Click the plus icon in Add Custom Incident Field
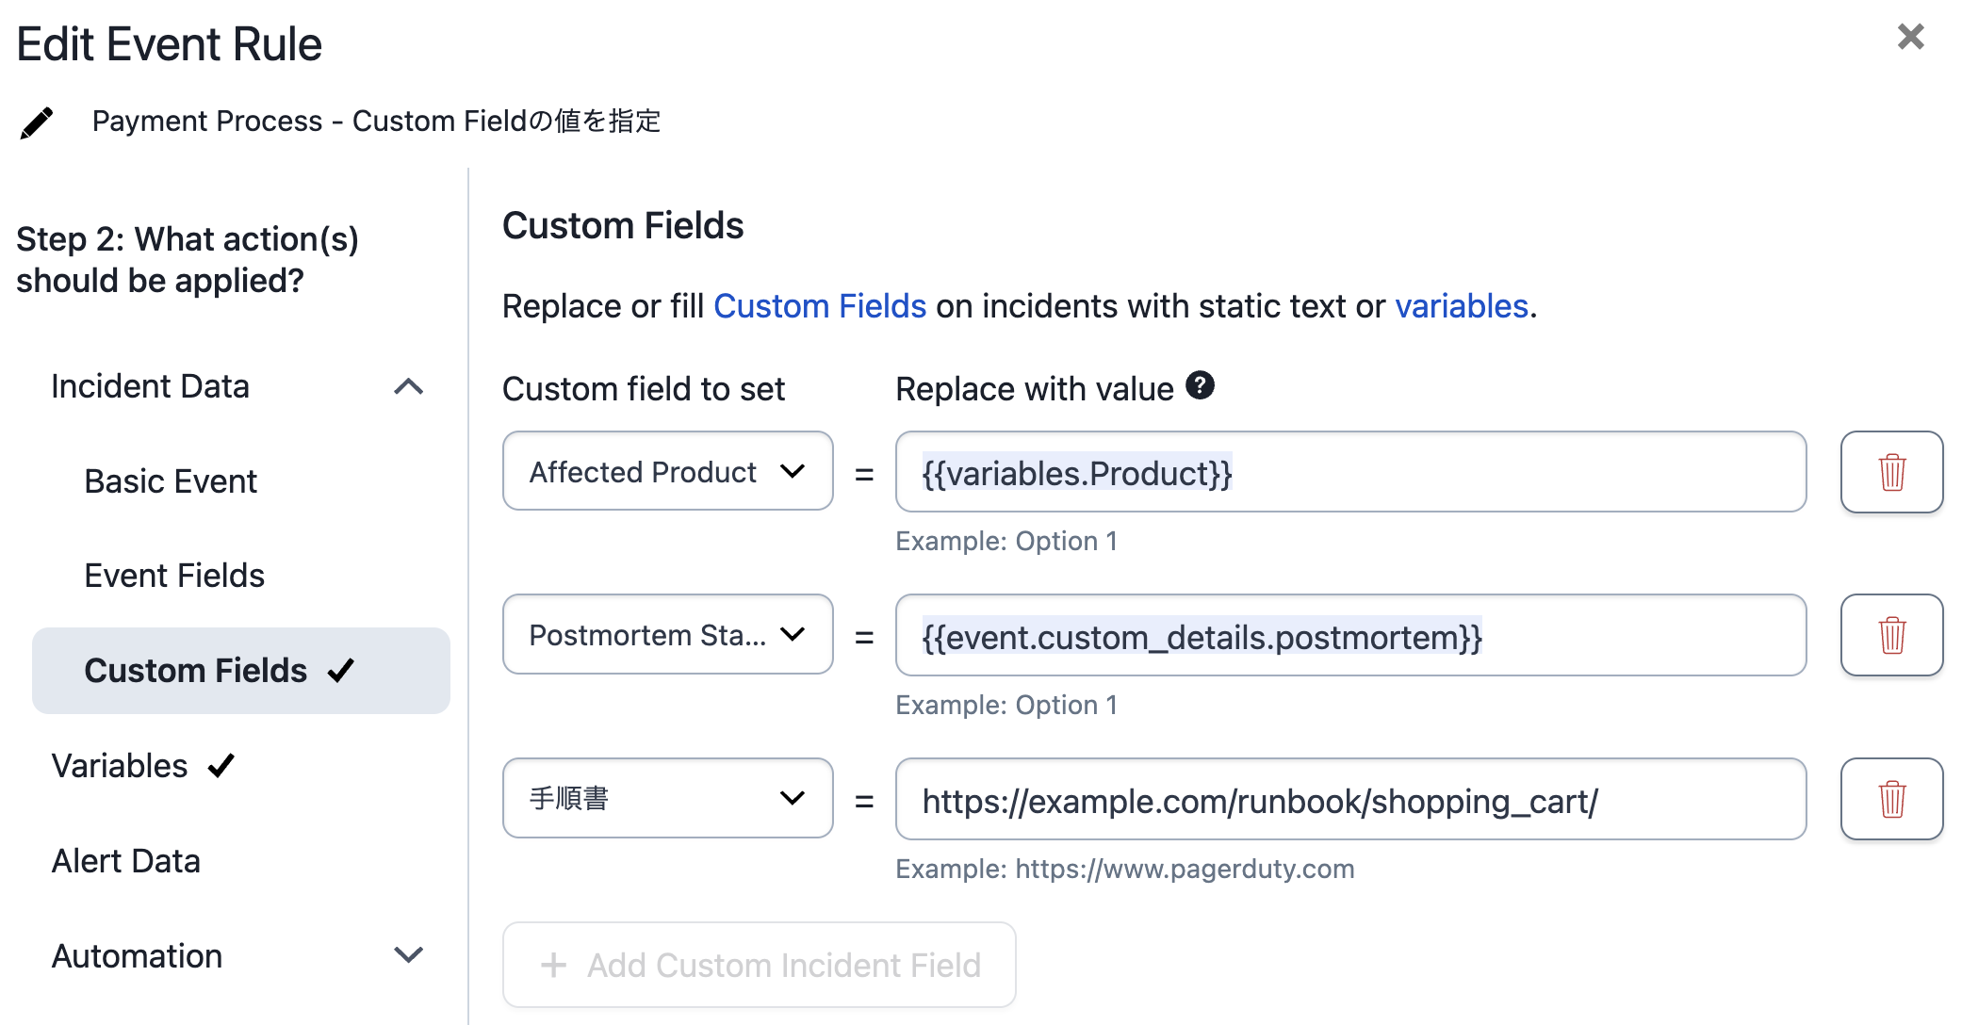Image resolution: width=1962 pixels, height=1025 pixels. click(x=552, y=965)
